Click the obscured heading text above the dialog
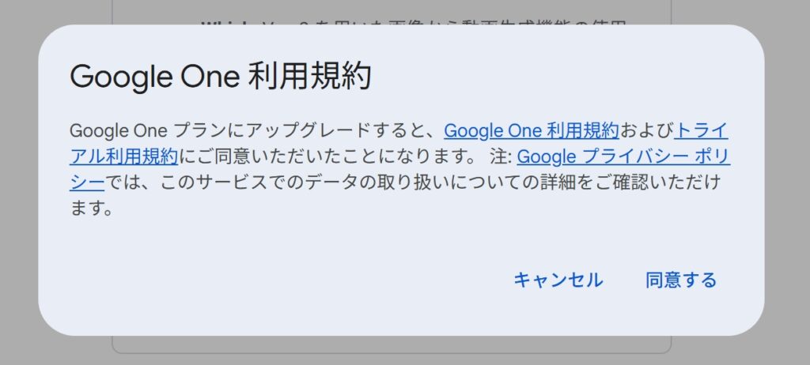 [x=413, y=23]
